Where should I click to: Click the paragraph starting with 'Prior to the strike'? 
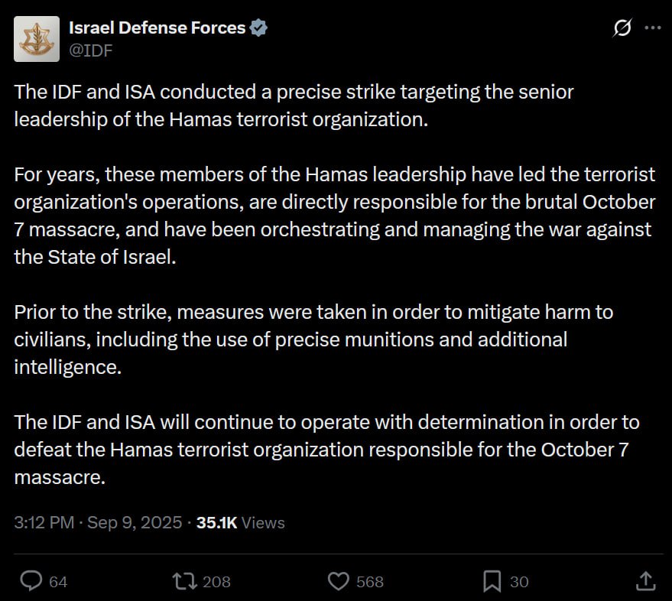tap(313, 339)
